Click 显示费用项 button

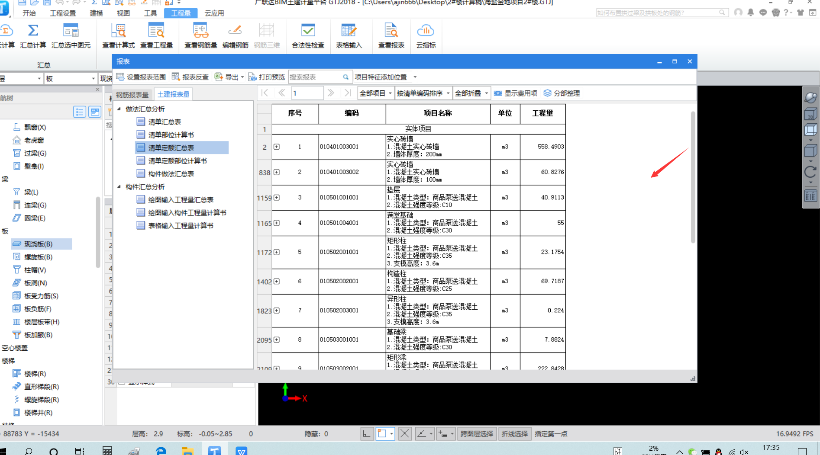(x=516, y=93)
